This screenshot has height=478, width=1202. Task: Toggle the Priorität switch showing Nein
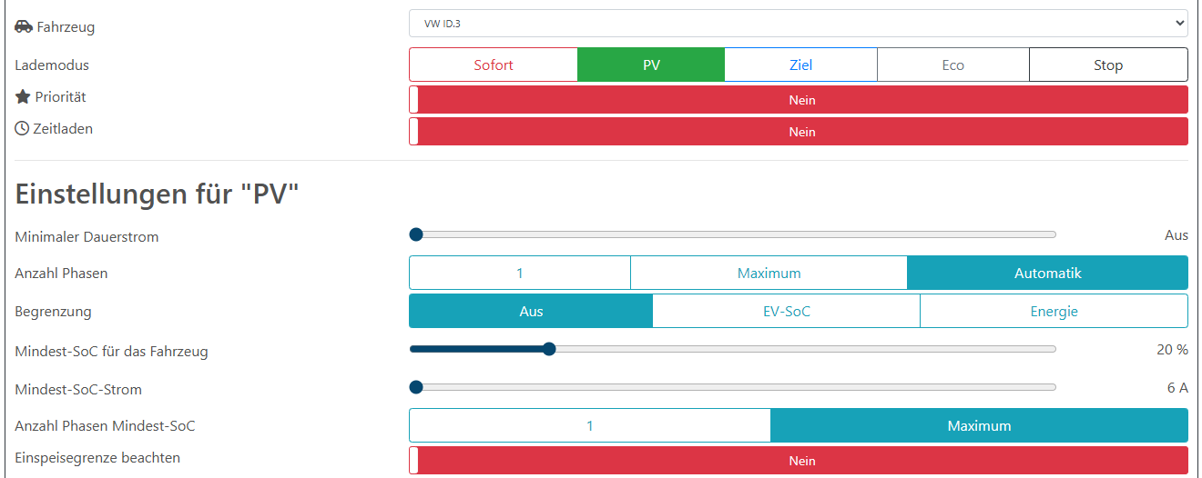click(799, 100)
